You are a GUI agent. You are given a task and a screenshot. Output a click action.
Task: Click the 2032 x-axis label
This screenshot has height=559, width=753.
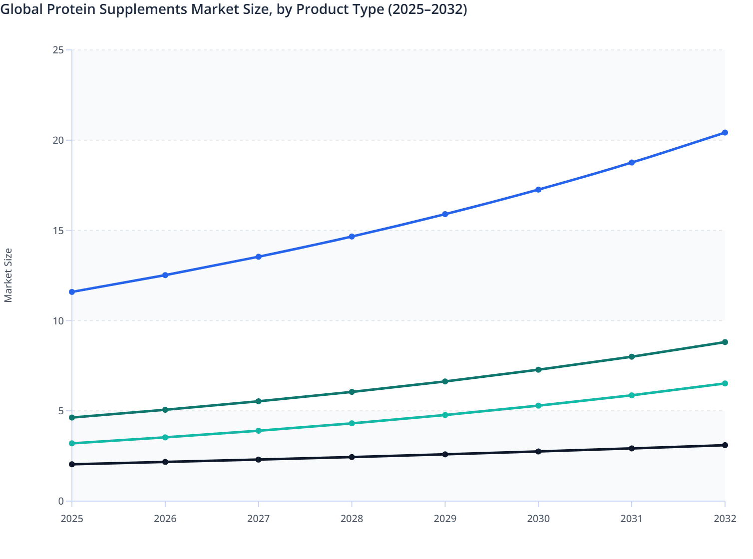click(725, 519)
